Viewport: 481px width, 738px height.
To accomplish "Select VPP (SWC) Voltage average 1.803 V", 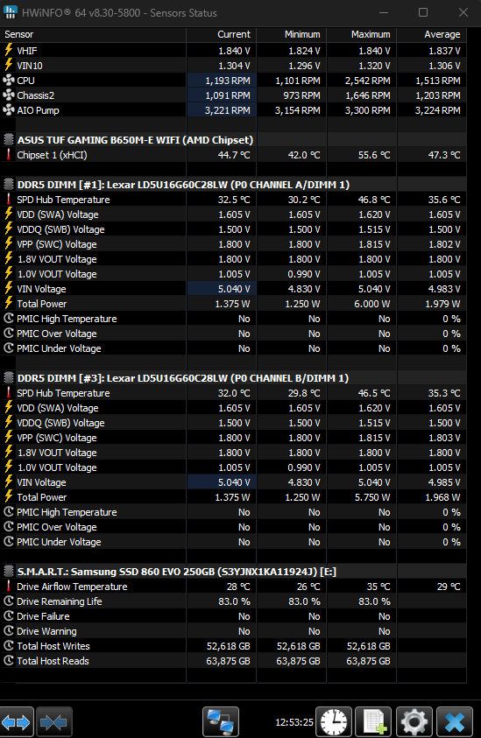I will [x=444, y=438].
